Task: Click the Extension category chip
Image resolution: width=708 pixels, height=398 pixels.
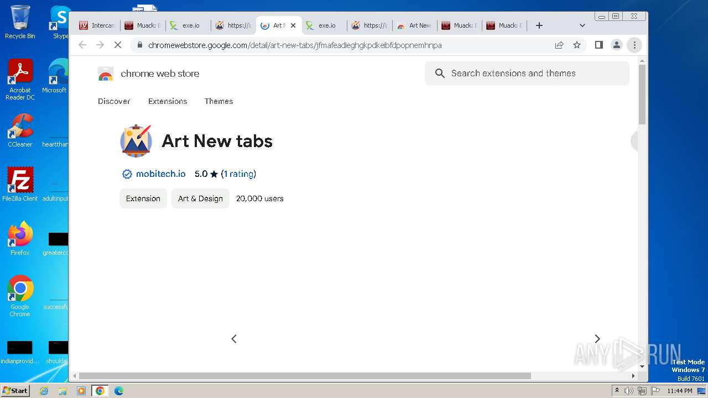Action: coord(143,198)
